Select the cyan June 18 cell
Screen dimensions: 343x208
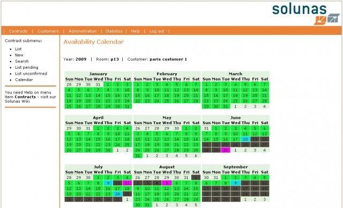245,139
